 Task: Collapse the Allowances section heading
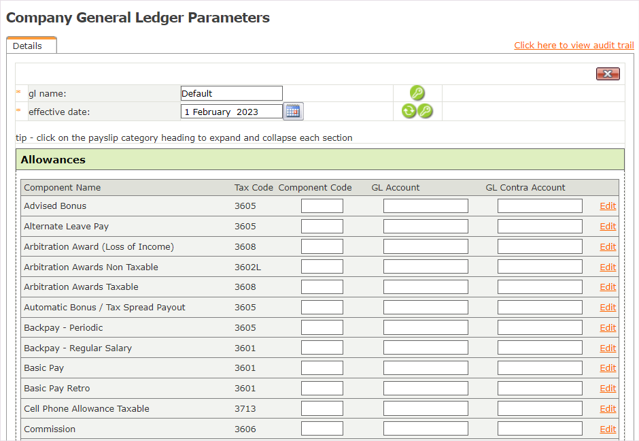click(x=53, y=160)
